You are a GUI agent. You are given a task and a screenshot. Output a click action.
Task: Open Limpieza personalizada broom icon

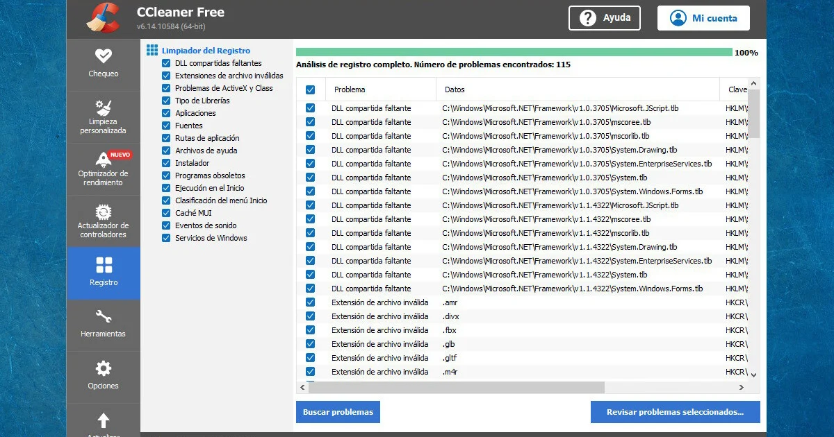tap(103, 108)
